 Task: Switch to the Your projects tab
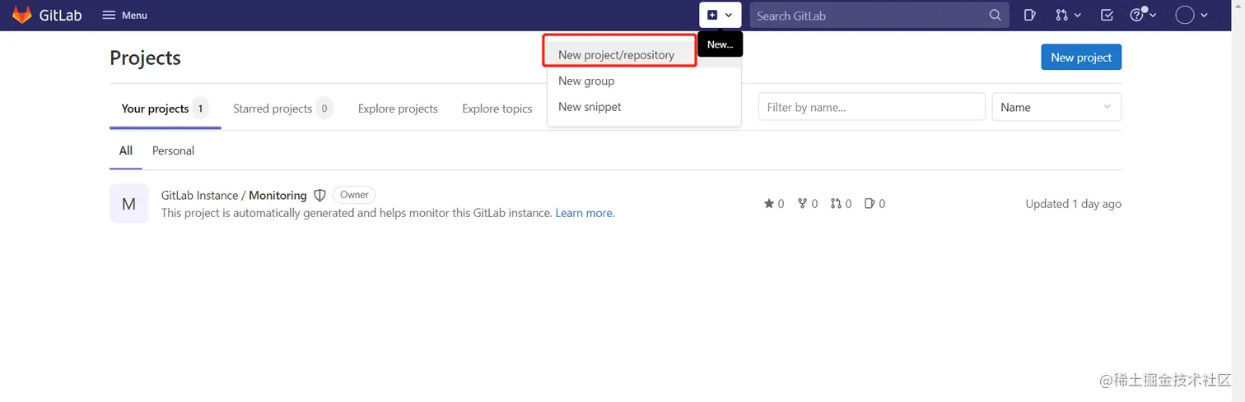coord(165,109)
